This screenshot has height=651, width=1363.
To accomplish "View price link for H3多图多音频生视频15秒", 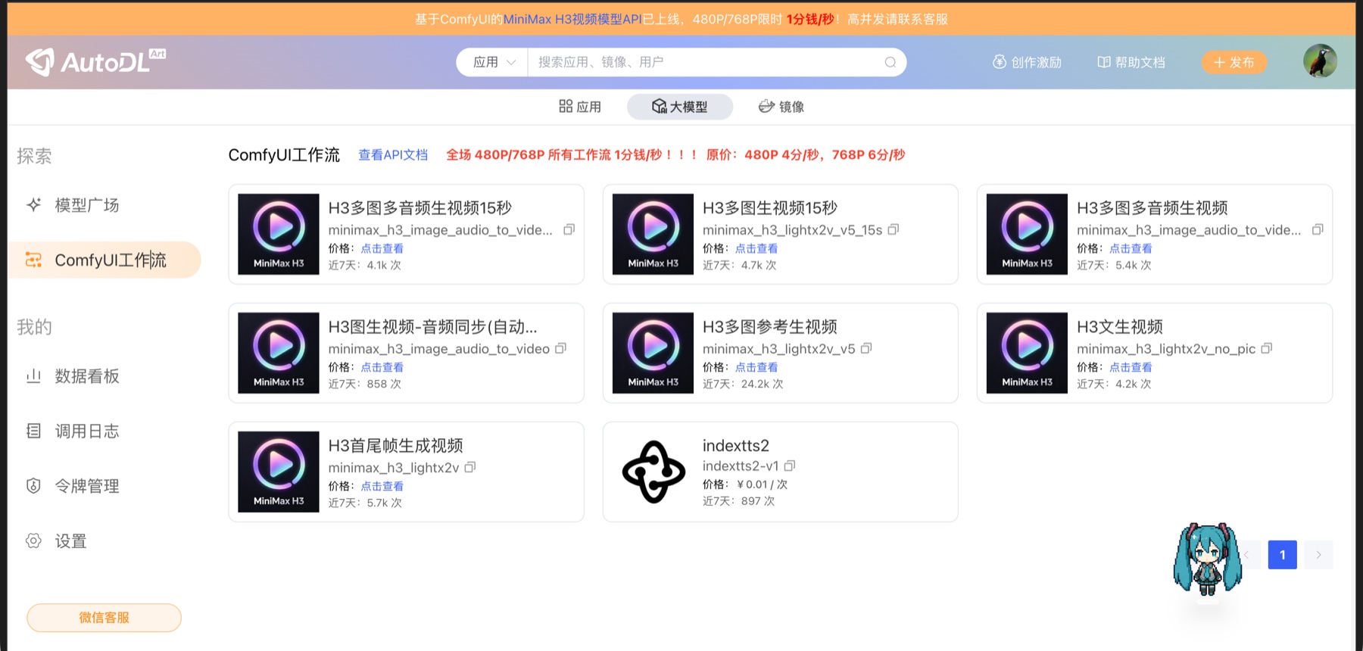I will point(382,248).
